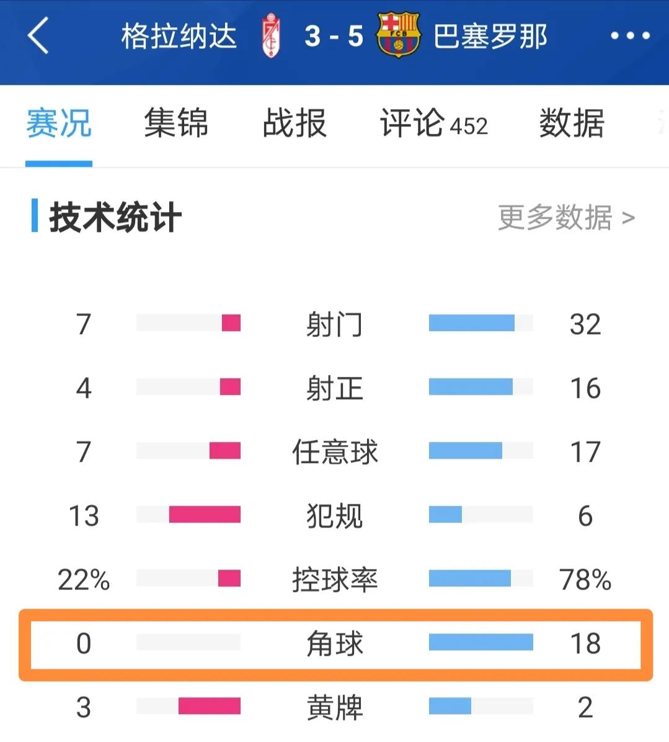Select the blue stat marker beside 技术统计
The image size is (669, 742).
coord(35,216)
